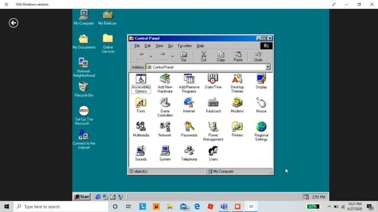Open the Date/Time applet
Screen dimensions: 378x212
pos(213,82)
